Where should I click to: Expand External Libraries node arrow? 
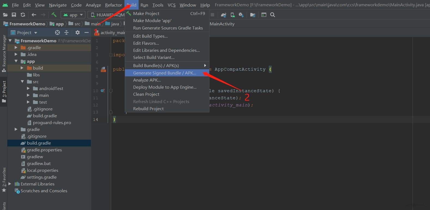(x=10, y=184)
